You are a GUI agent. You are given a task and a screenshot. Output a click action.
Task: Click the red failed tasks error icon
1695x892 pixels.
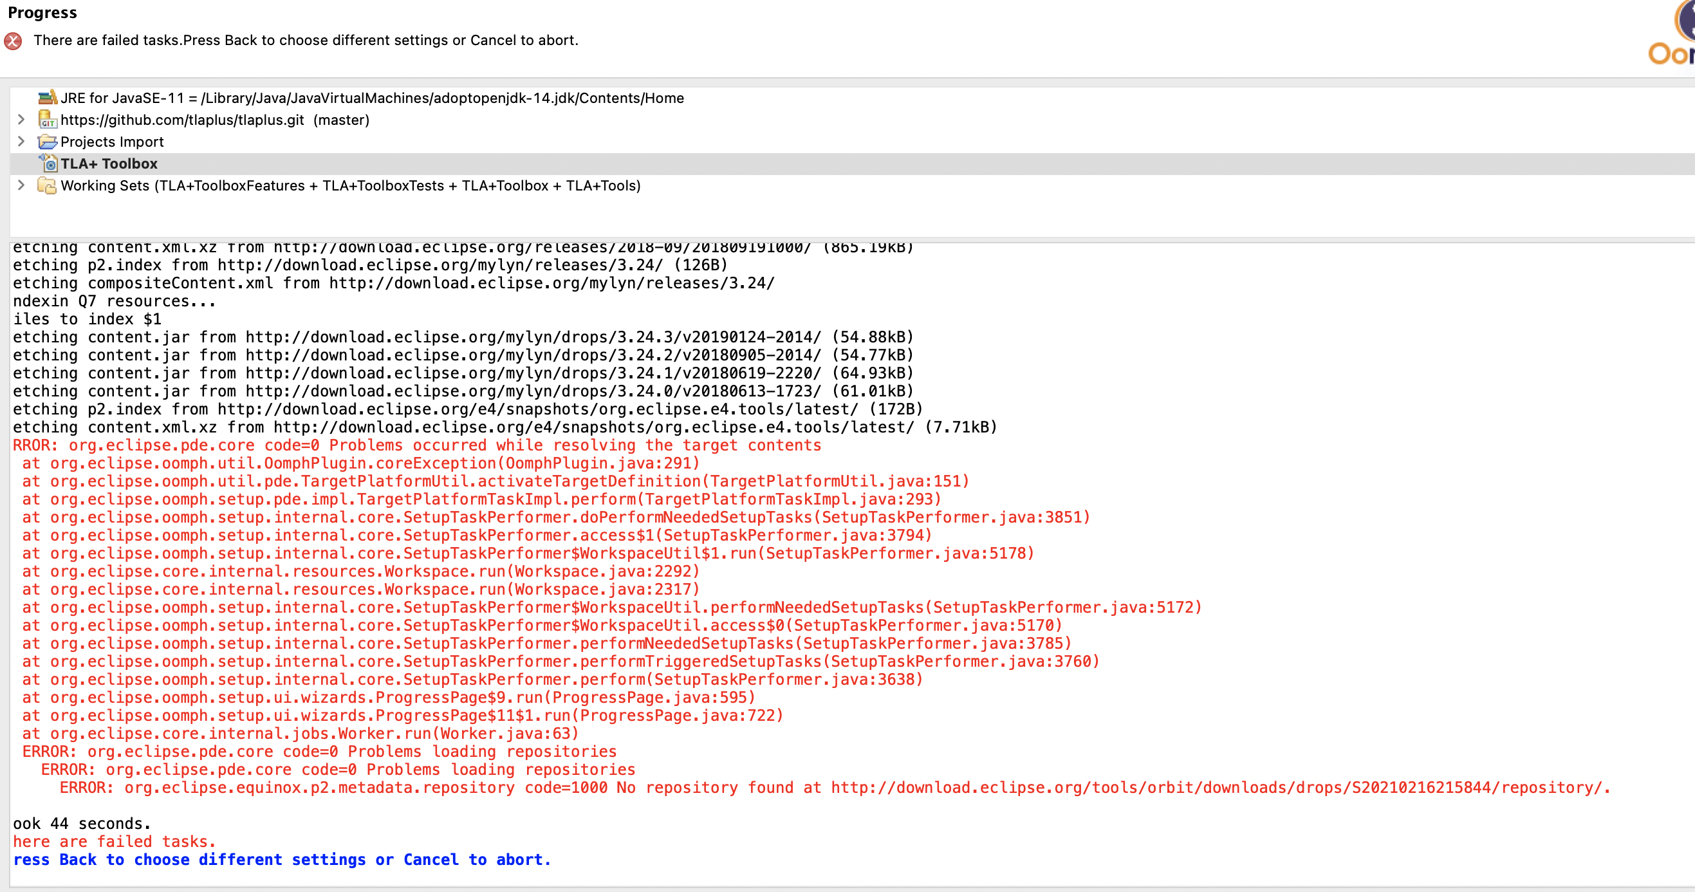click(12, 40)
